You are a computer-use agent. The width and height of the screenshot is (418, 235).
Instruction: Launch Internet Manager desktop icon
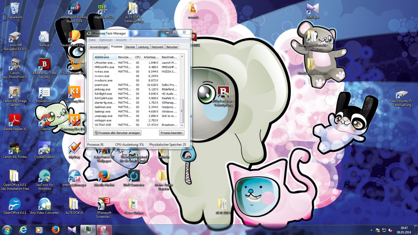74,178
